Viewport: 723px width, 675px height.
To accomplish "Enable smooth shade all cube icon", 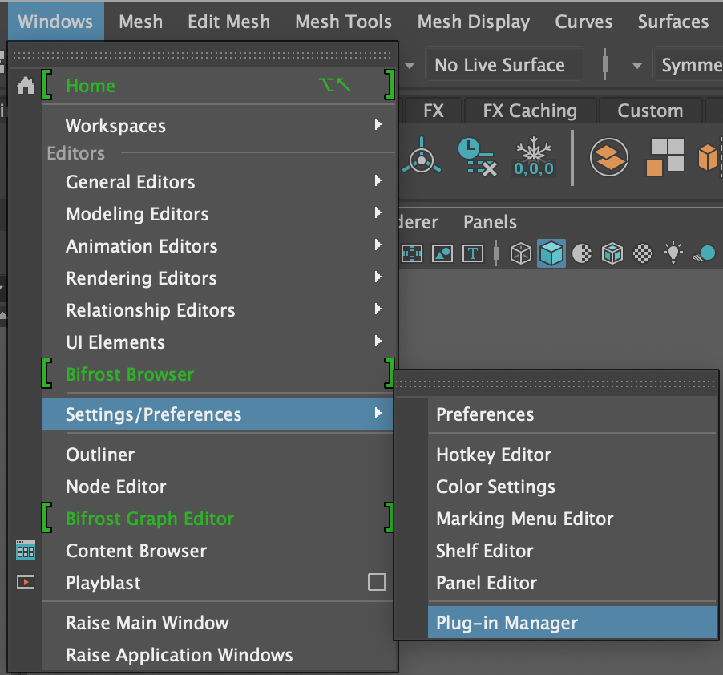I will pos(551,253).
